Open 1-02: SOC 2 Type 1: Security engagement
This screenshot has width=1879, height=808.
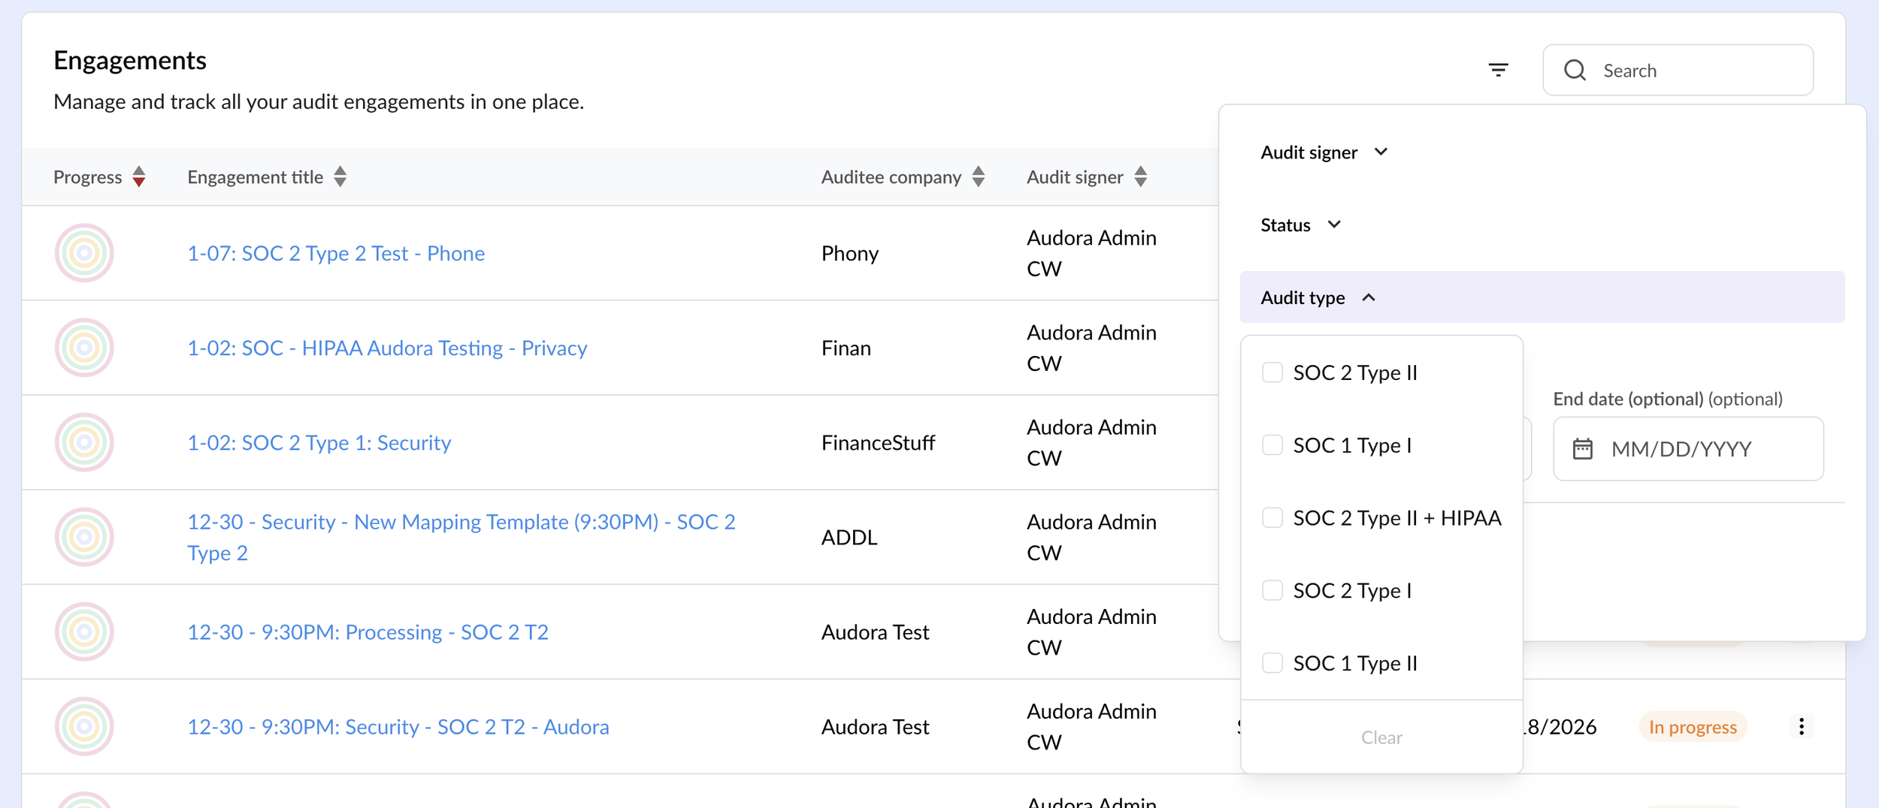(x=319, y=443)
